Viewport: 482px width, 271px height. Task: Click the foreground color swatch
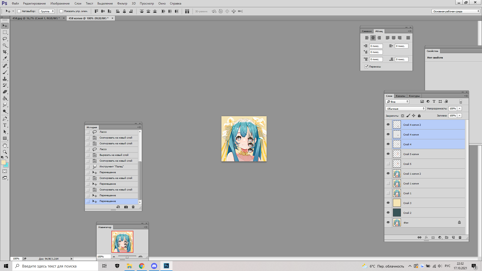point(4,163)
